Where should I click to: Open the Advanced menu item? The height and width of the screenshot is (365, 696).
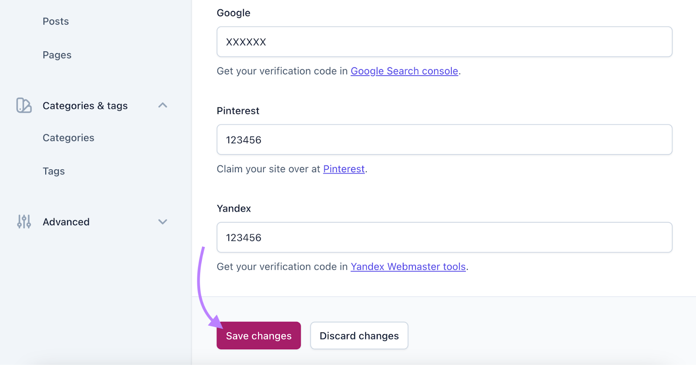coord(66,222)
